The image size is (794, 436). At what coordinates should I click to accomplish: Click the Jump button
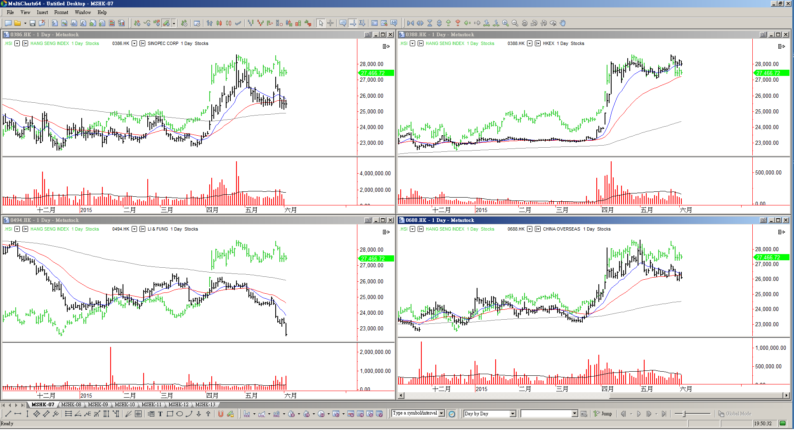(603, 414)
